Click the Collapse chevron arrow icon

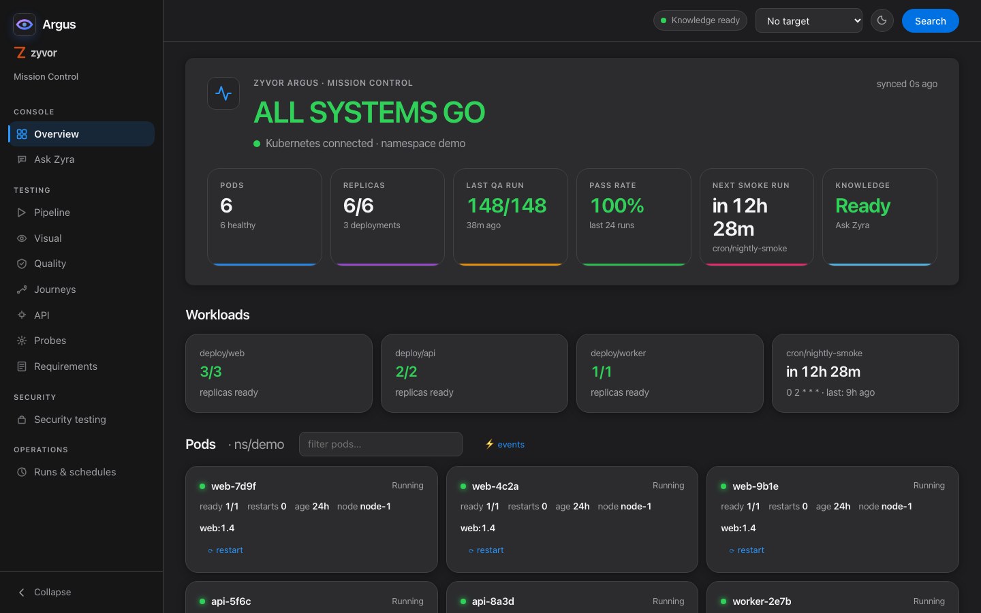[x=22, y=593]
